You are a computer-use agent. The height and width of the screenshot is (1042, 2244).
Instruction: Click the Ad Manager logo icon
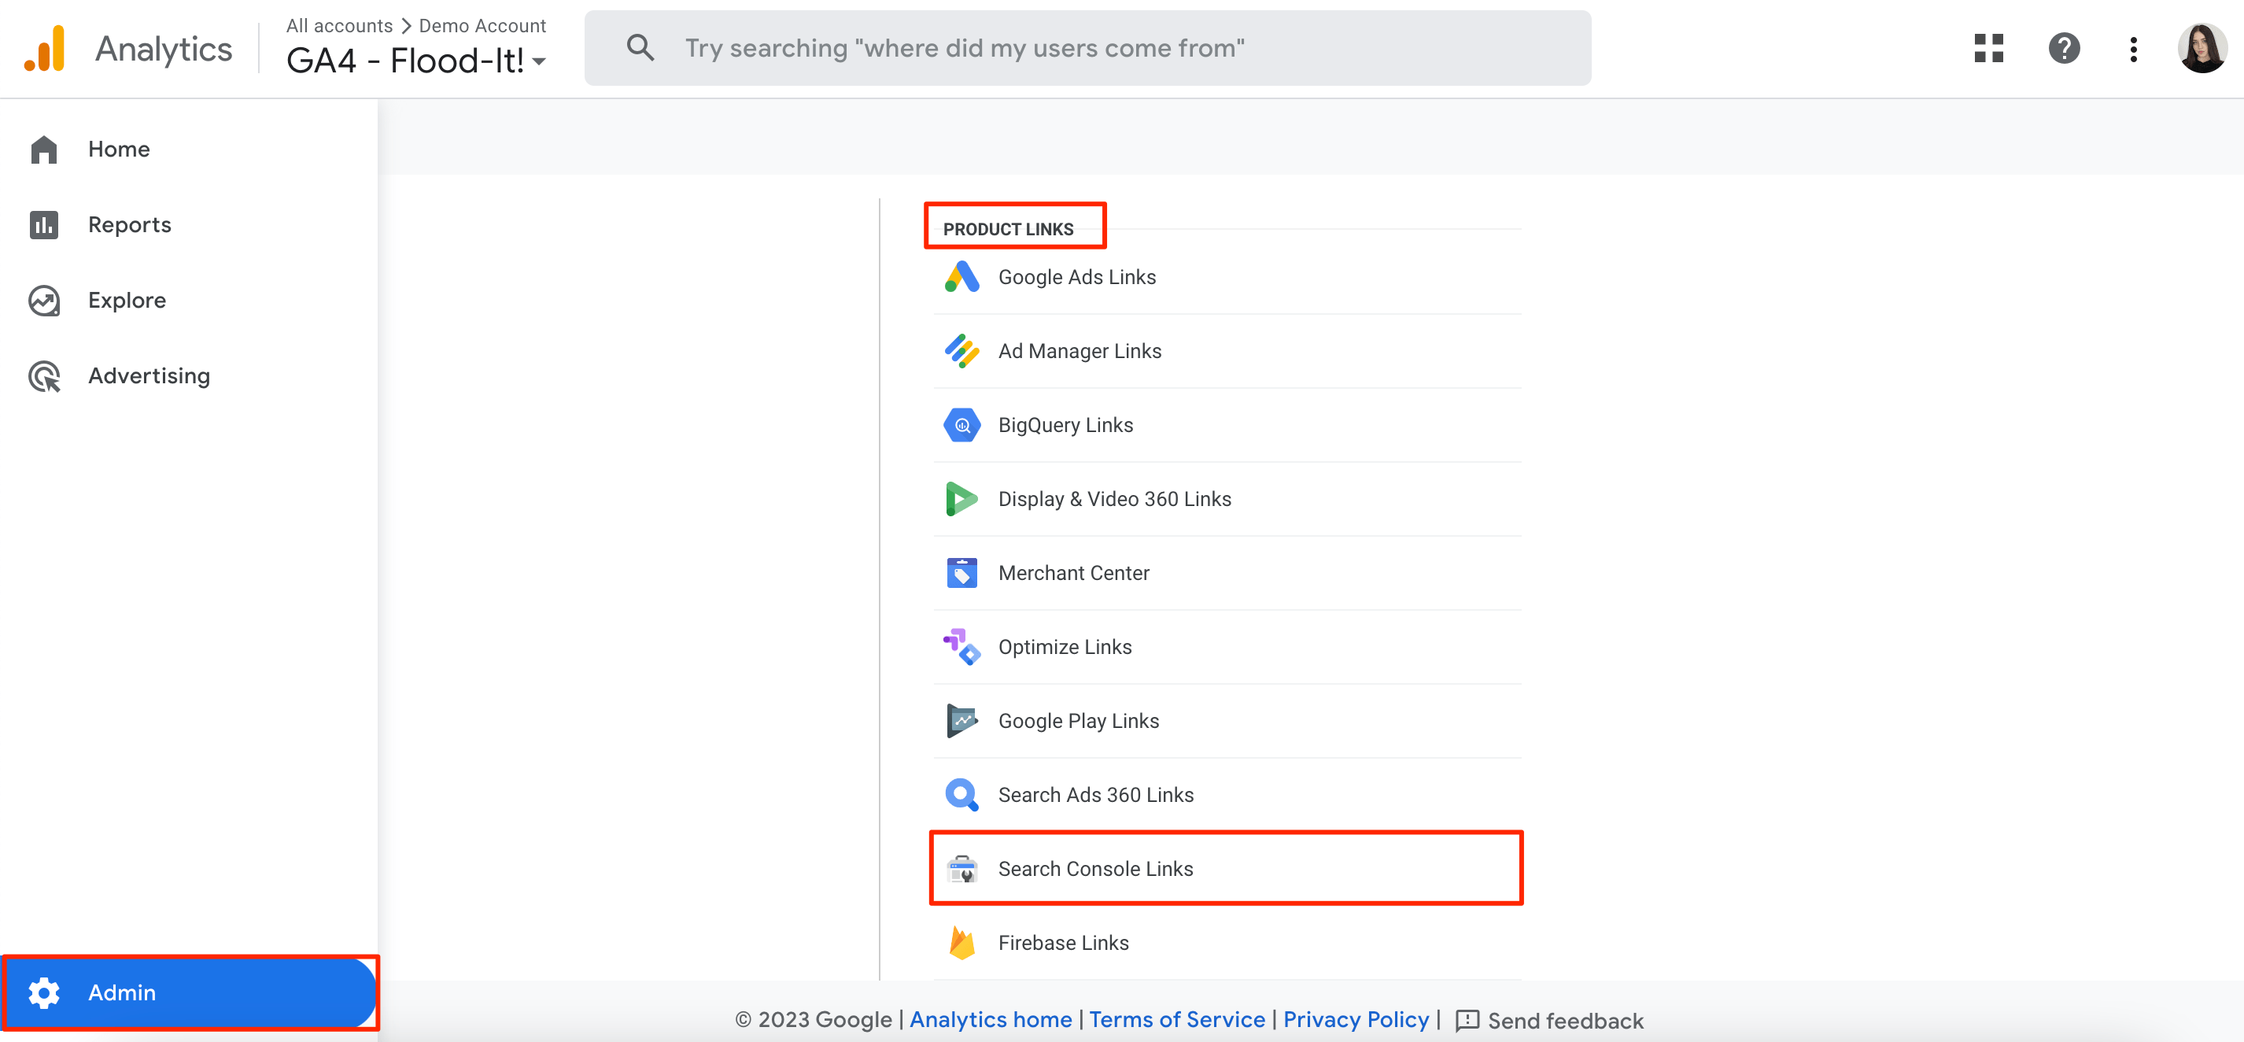click(961, 351)
